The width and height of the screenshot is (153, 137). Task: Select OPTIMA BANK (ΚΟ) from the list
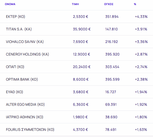pos(22,79)
